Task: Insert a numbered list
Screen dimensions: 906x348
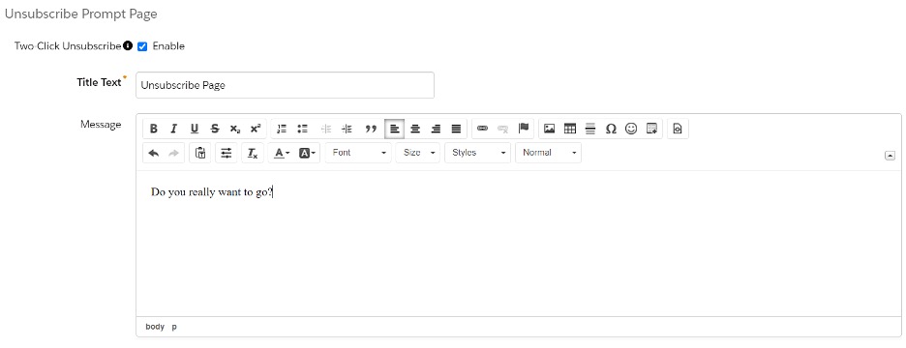Action: tap(282, 129)
